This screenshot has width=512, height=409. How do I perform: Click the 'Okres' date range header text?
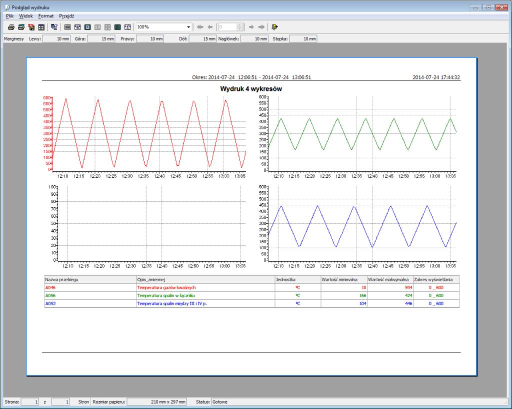251,77
